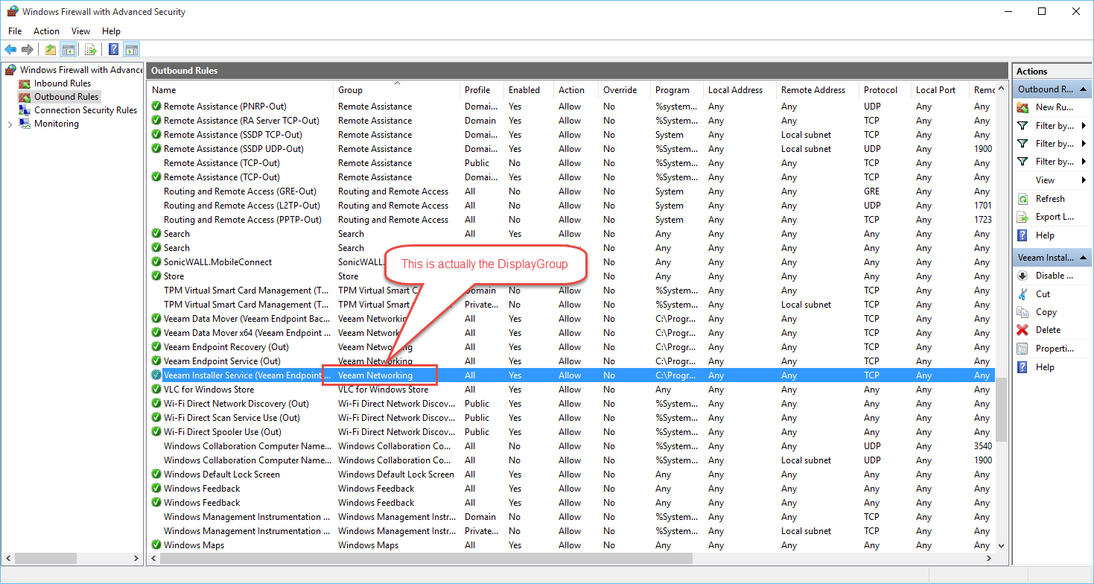Image resolution: width=1094 pixels, height=584 pixels.
Task: Click the blue Help toolbar icon
Action: click(x=113, y=50)
